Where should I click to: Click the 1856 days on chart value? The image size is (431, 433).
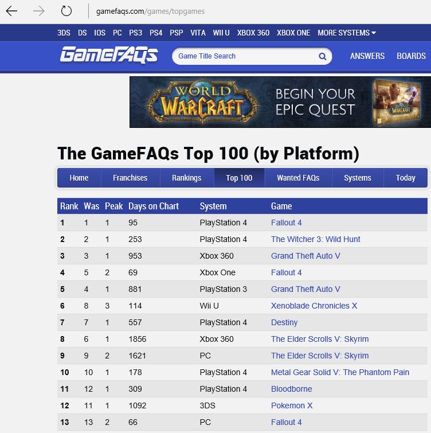click(x=138, y=339)
